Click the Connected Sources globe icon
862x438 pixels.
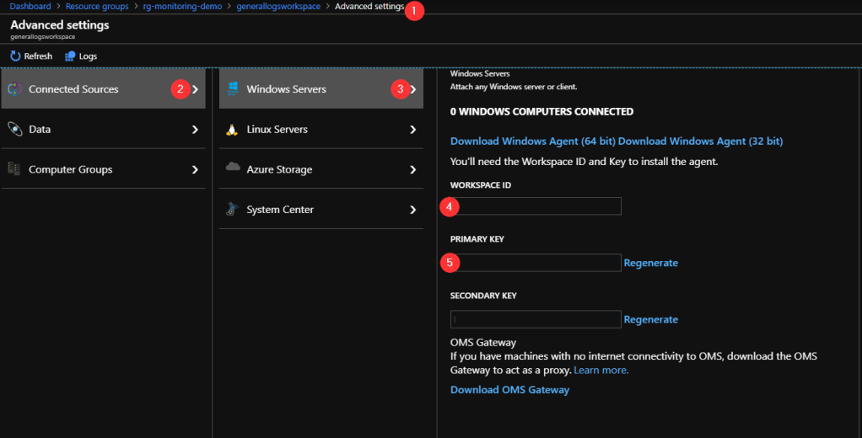[x=14, y=89]
